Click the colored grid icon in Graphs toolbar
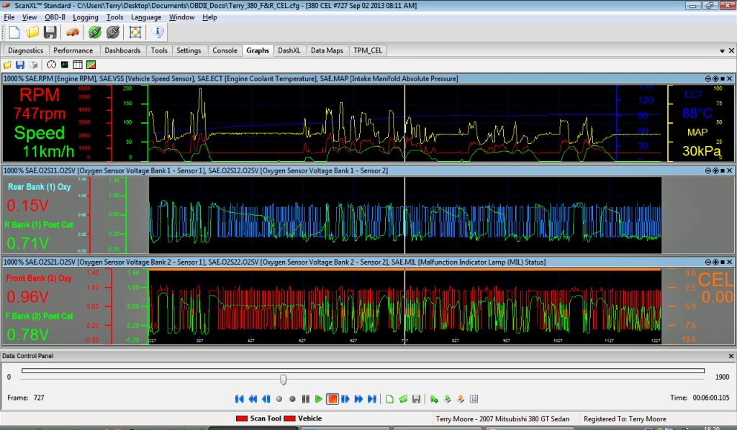This screenshot has height=430, width=737. click(x=91, y=65)
